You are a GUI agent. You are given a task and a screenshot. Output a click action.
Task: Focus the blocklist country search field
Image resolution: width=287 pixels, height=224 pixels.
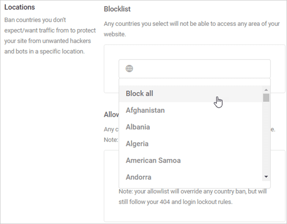(x=195, y=69)
